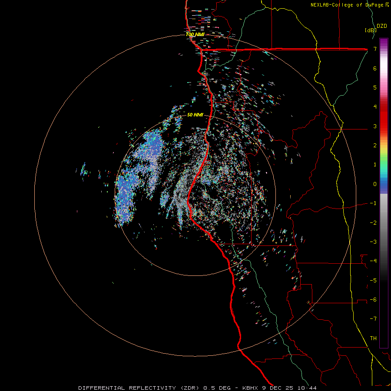Screen dimensions: 391x391
Task: Click the 100 NMI range ring label
Action: tap(195, 34)
